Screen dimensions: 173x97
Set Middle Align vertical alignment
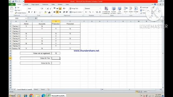point(57,8)
